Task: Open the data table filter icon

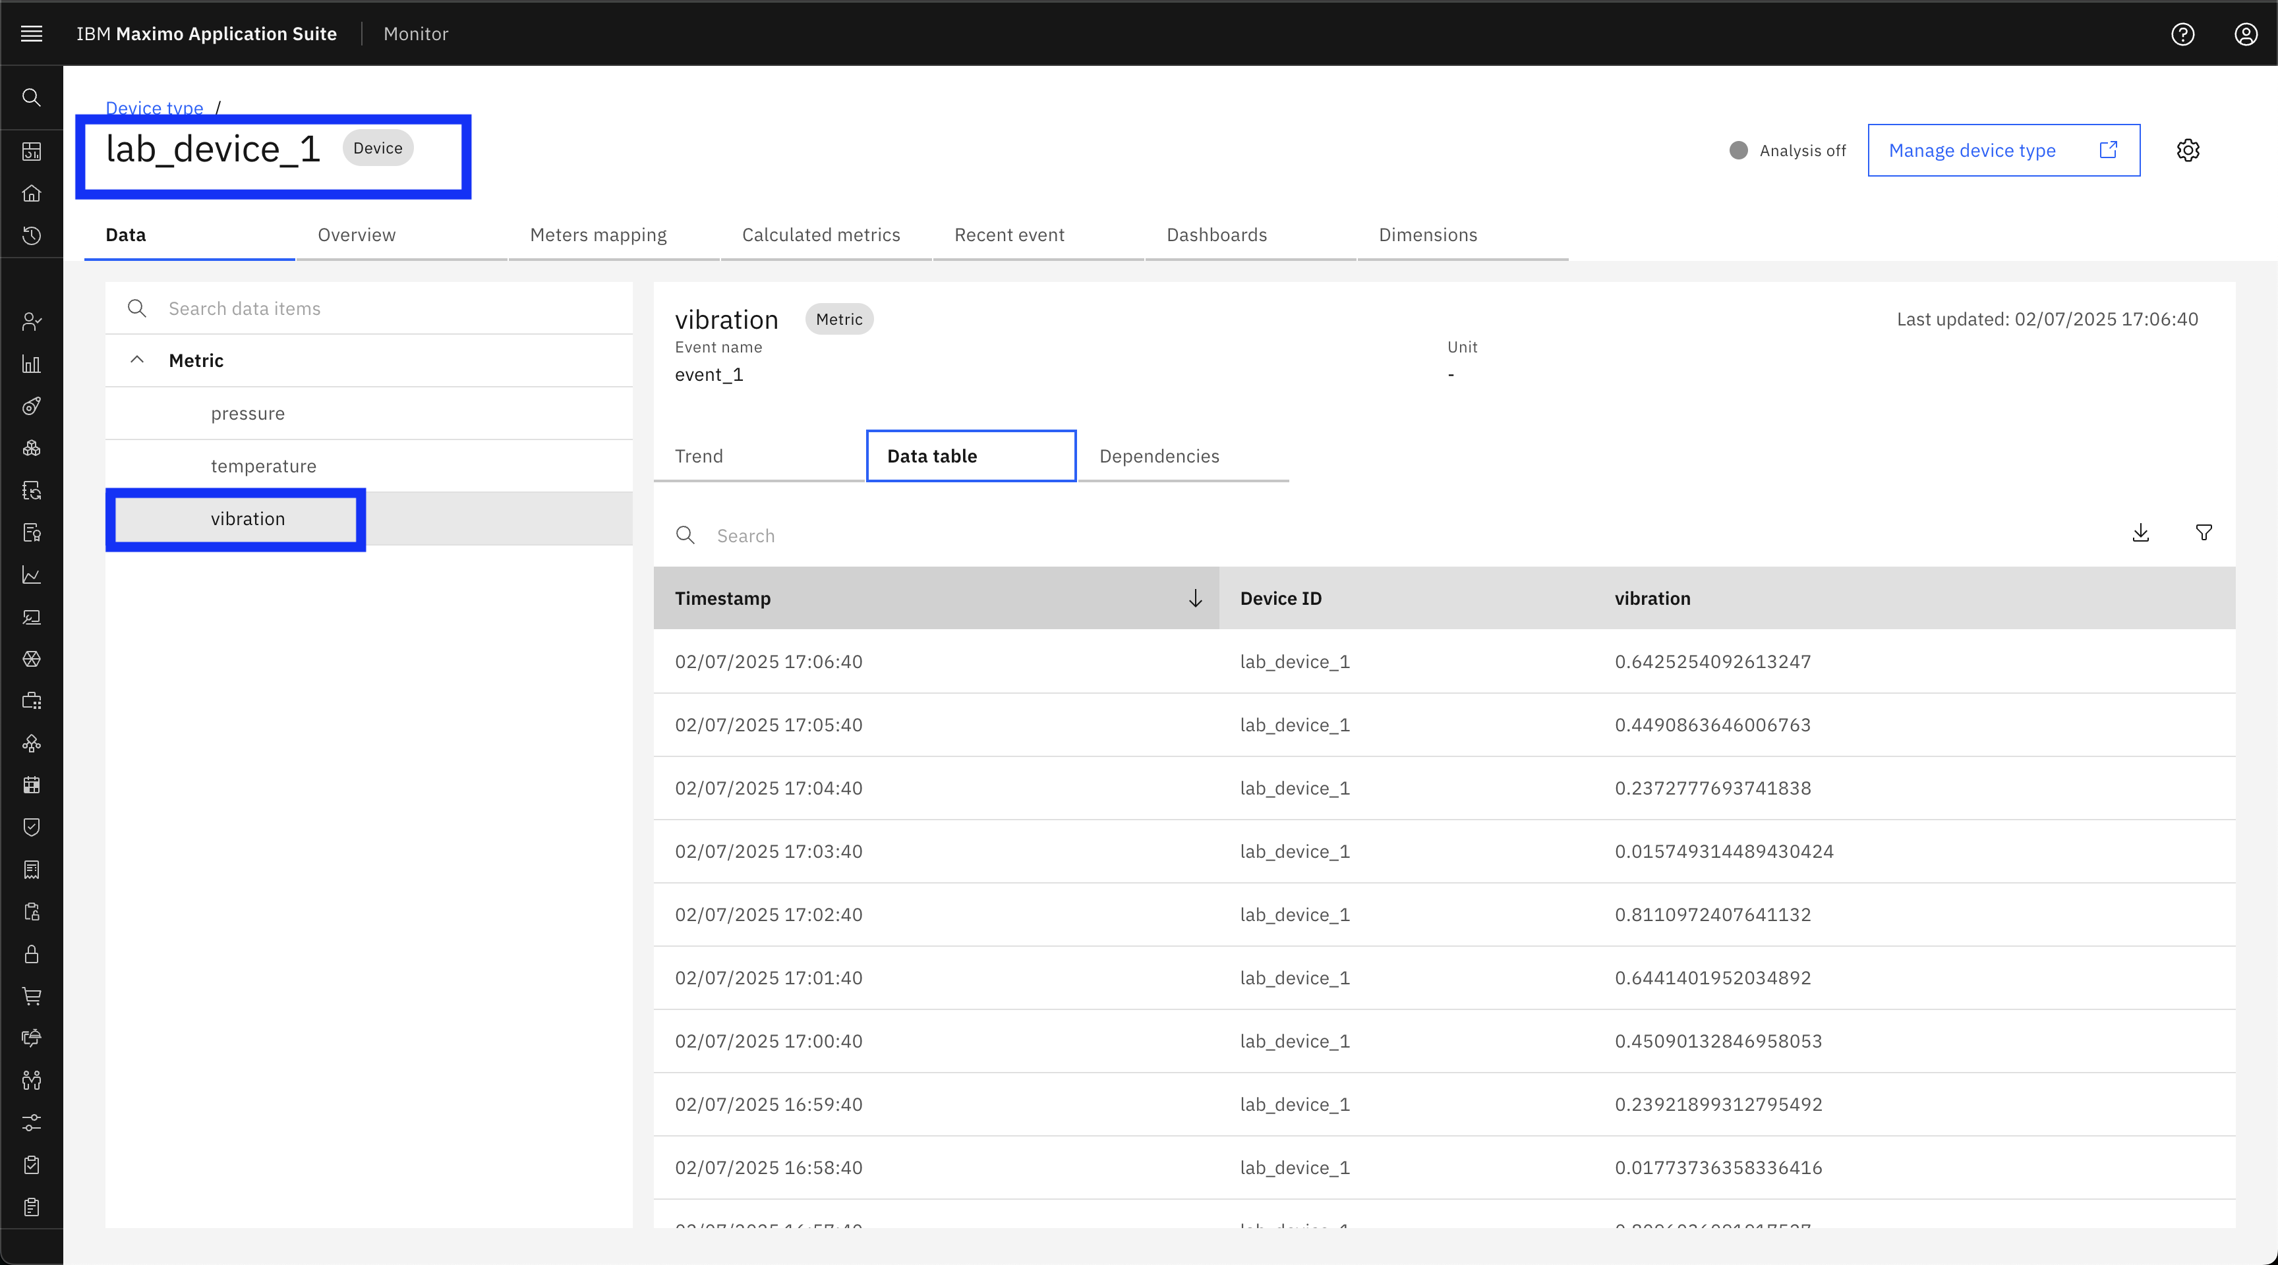Action: 2205,533
